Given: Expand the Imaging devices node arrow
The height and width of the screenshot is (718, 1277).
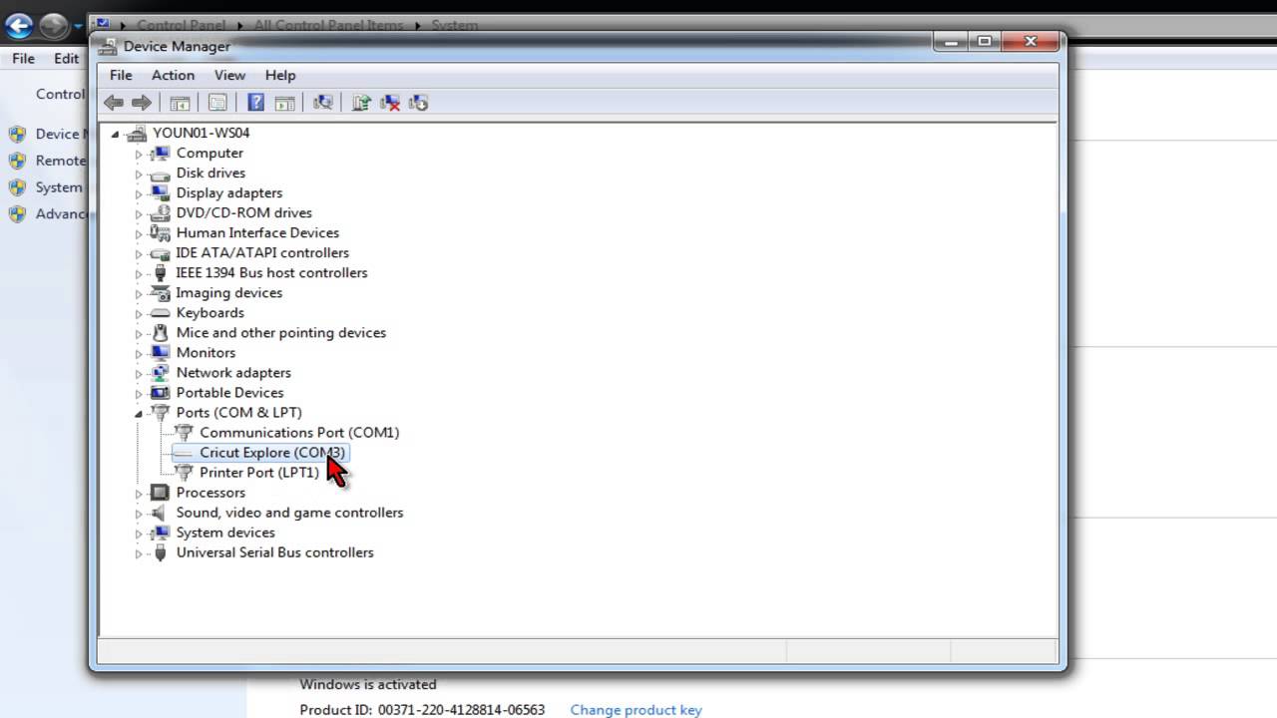Looking at the screenshot, I should 140,294.
